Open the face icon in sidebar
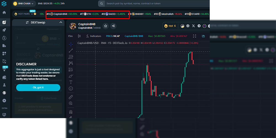The image size is (276, 138). 4,93
